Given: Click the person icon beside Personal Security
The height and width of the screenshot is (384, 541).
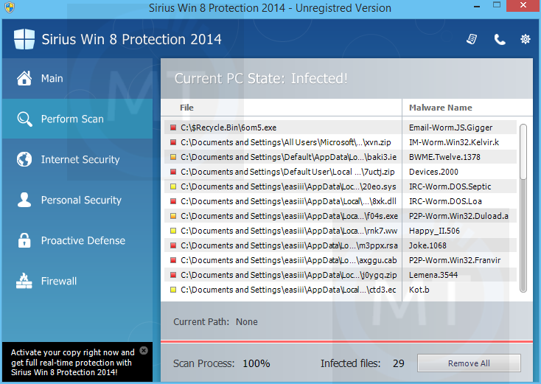Looking at the screenshot, I should tap(24, 200).
